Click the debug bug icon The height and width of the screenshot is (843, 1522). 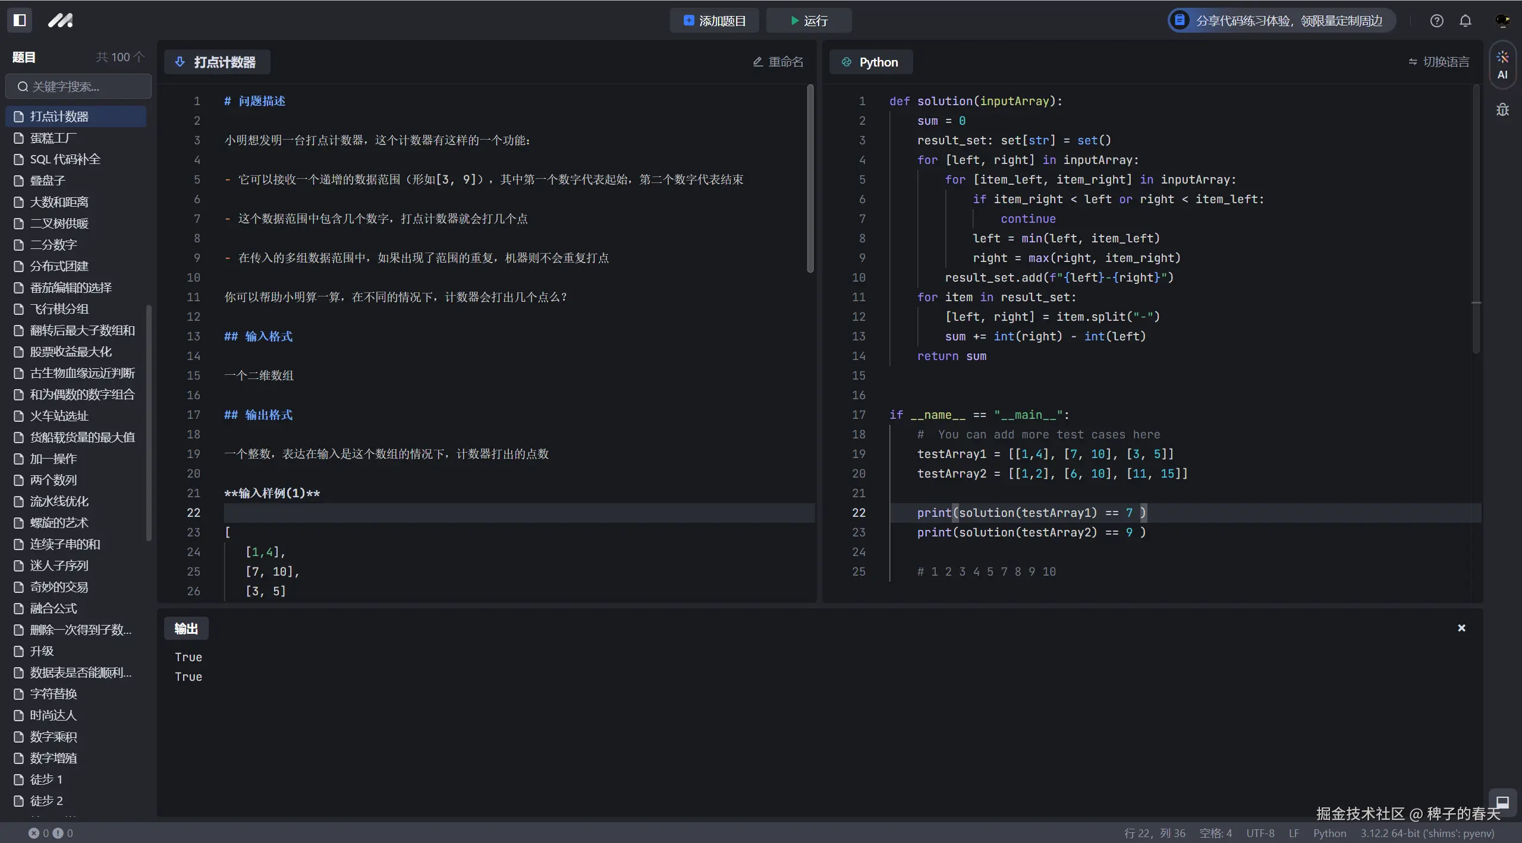(x=1502, y=110)
